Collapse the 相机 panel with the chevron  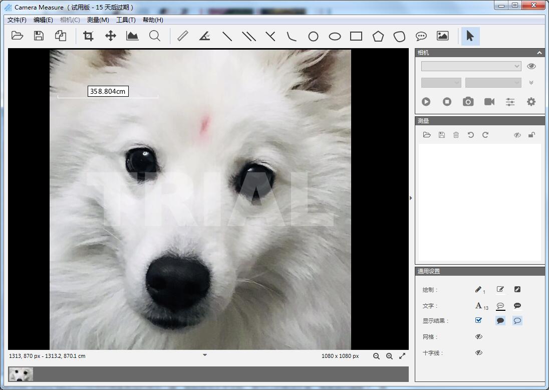[539, 53]
